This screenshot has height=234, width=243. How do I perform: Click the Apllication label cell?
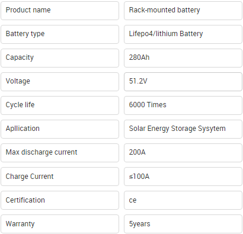click(x=60, y=129)
